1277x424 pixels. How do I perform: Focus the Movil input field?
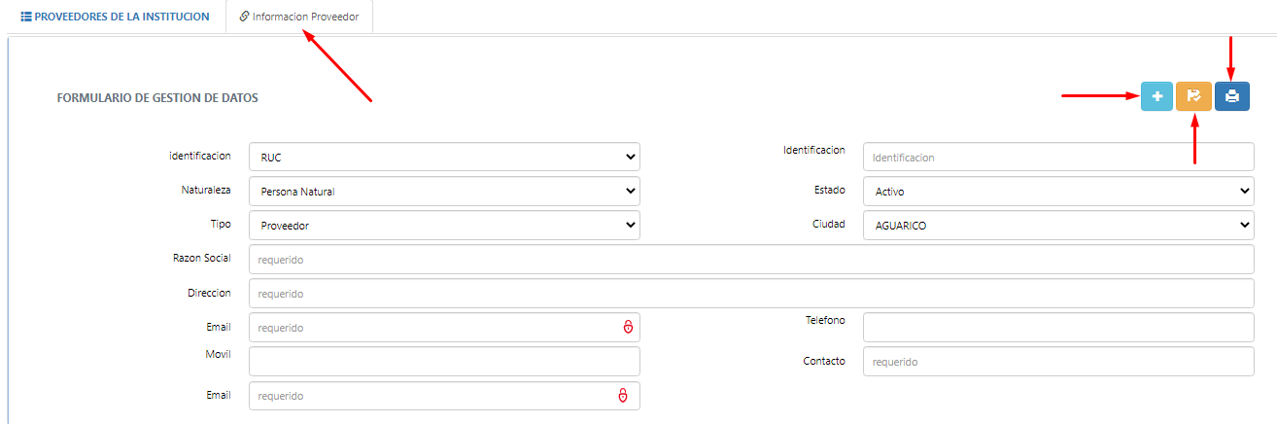point(444,362)
